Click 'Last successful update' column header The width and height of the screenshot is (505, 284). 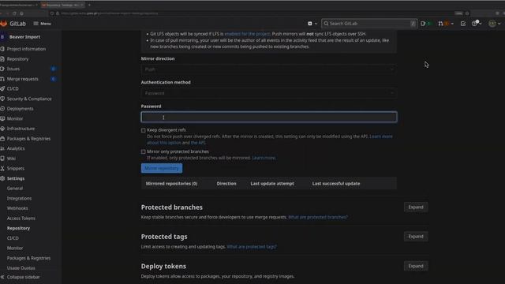coord(336,184)
